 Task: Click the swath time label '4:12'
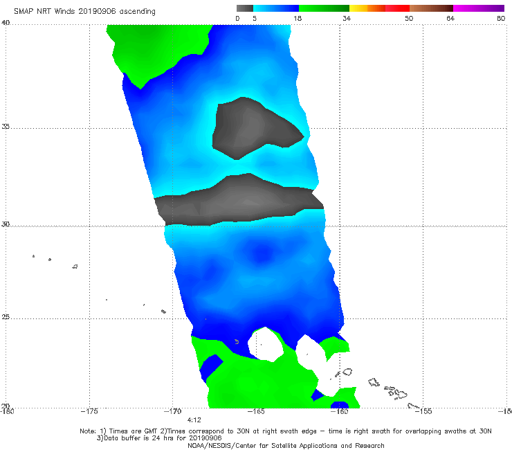[194, 420]
